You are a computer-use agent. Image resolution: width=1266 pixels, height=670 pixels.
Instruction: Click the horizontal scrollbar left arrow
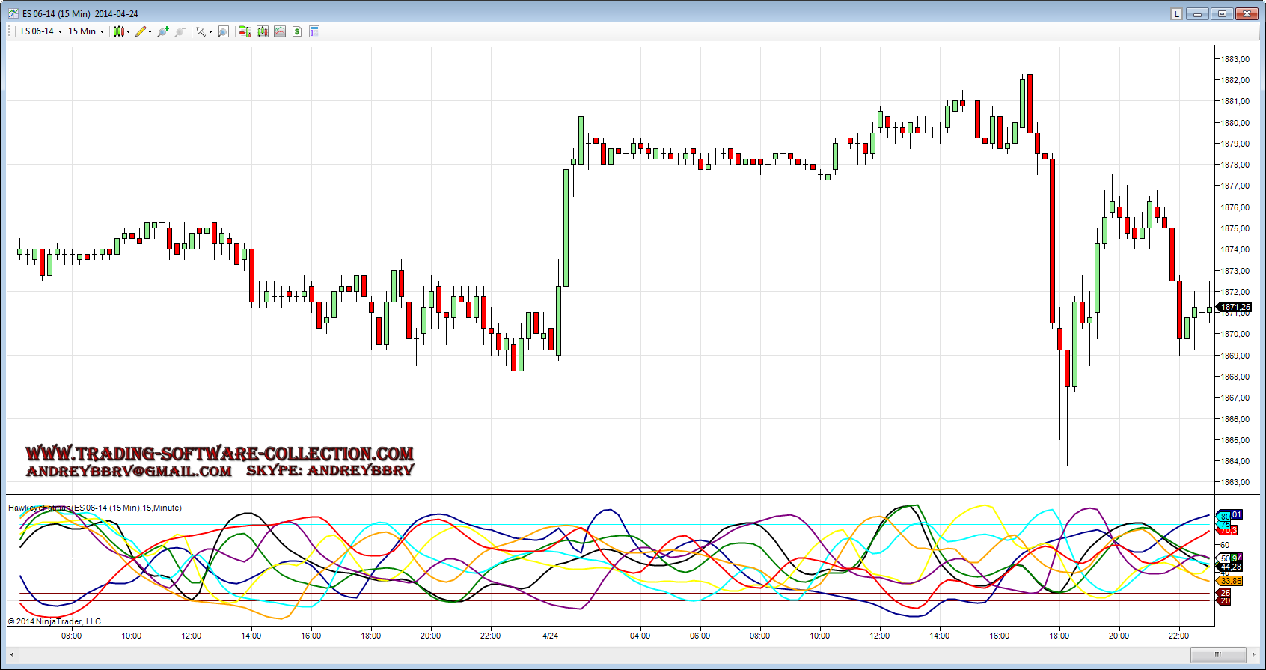tap(12, 655)
